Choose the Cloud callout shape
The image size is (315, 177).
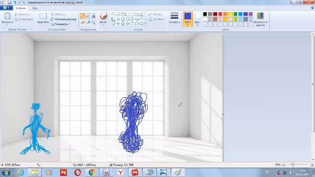pyautogui.click(x=141, y=24)
